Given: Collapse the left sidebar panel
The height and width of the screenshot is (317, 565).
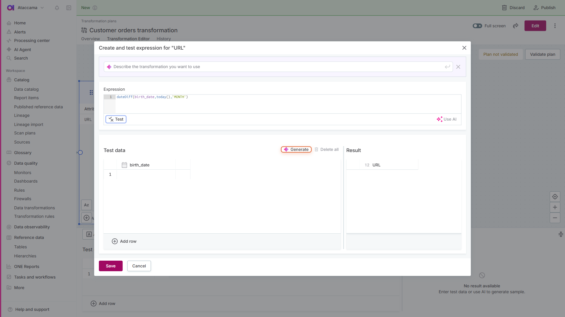Looking at the screenshot, I should [x=69, y=8].
